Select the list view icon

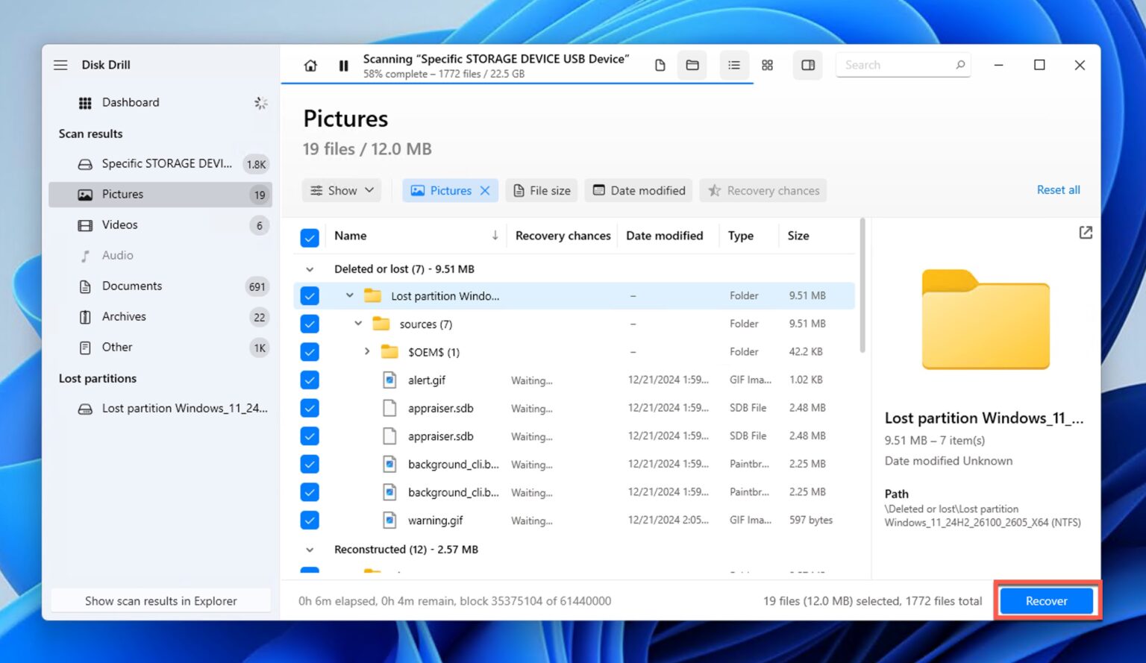pos(733,65)
